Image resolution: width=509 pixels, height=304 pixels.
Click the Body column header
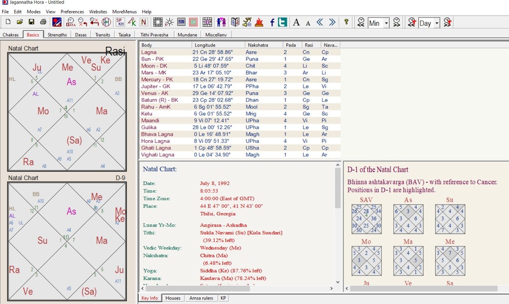click(166, 45)
